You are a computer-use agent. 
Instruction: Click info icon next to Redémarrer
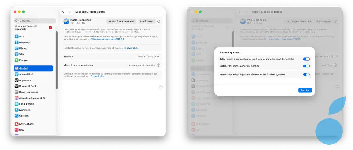[x=159, y=22]
